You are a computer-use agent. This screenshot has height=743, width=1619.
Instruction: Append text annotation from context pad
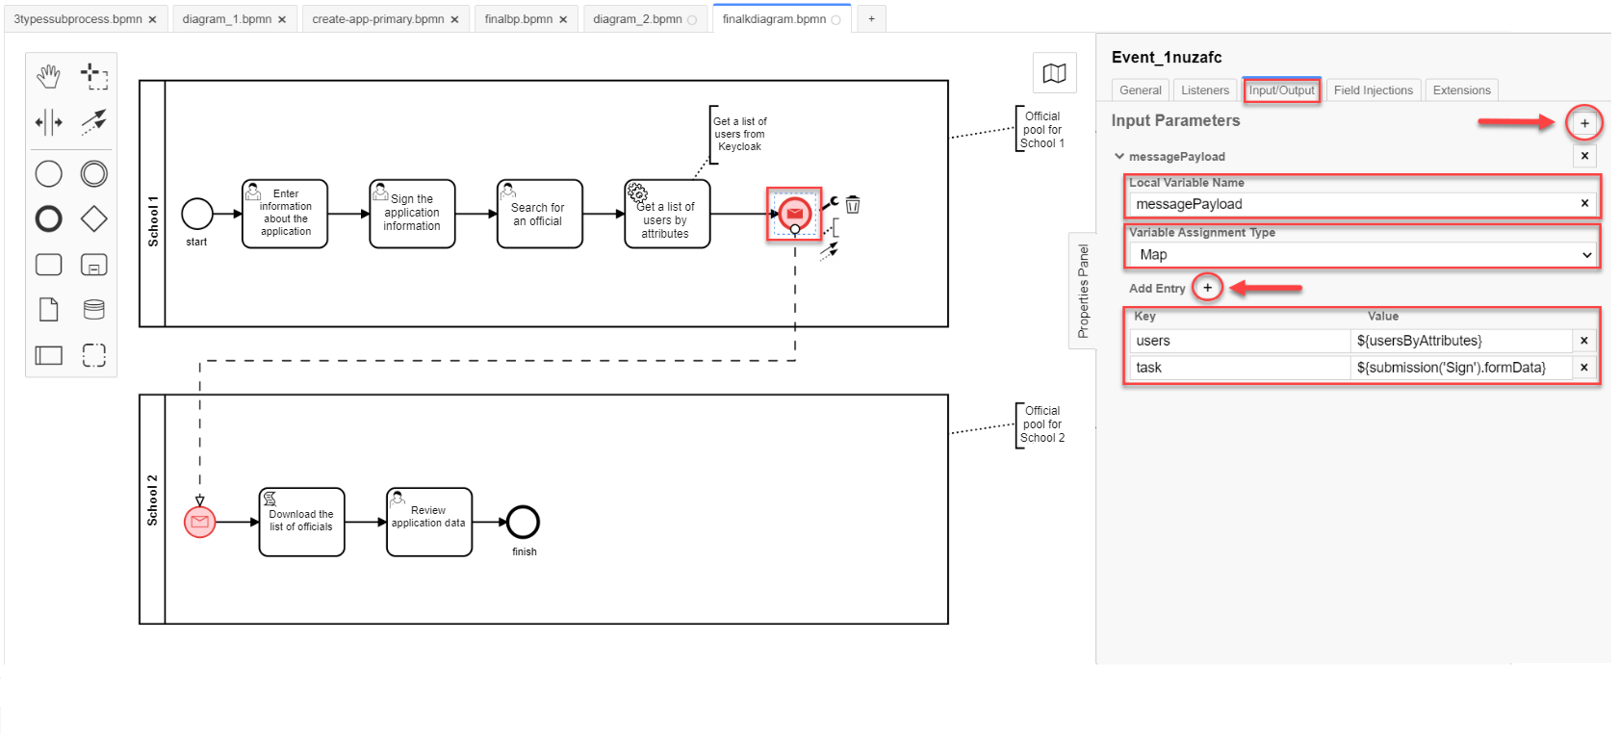click(x=832, y=227)
